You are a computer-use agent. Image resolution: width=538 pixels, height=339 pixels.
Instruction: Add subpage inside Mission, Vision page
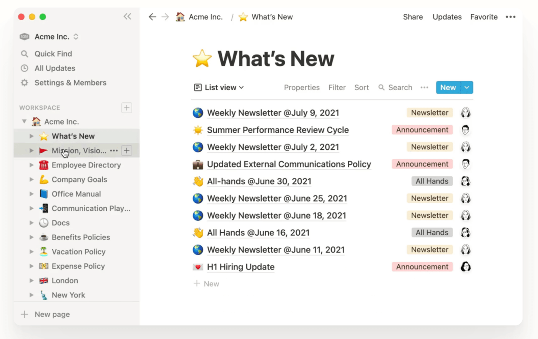coord(127,150)
